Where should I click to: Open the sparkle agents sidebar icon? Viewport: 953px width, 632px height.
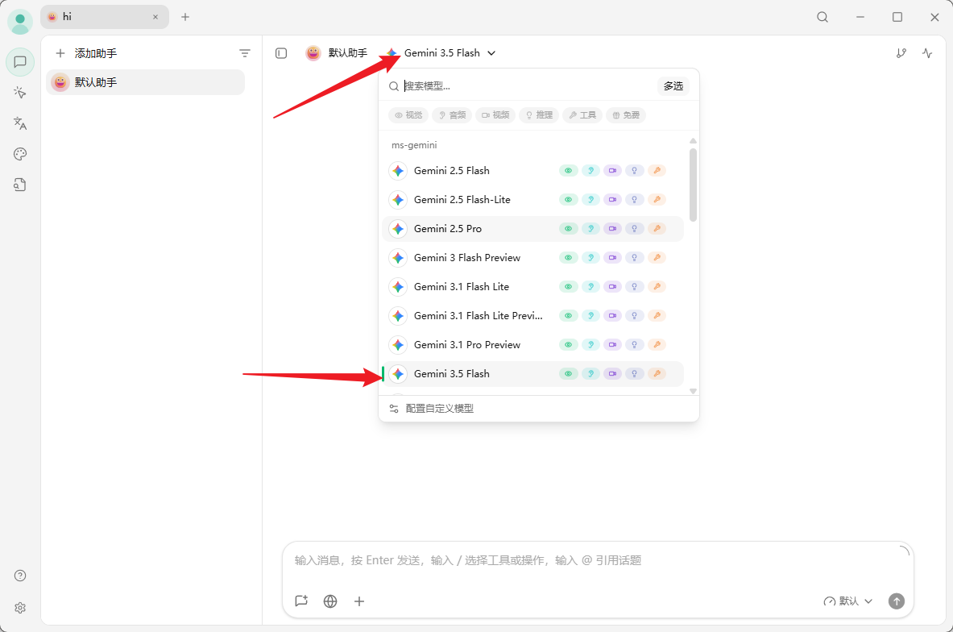click(x=20, y=93)
